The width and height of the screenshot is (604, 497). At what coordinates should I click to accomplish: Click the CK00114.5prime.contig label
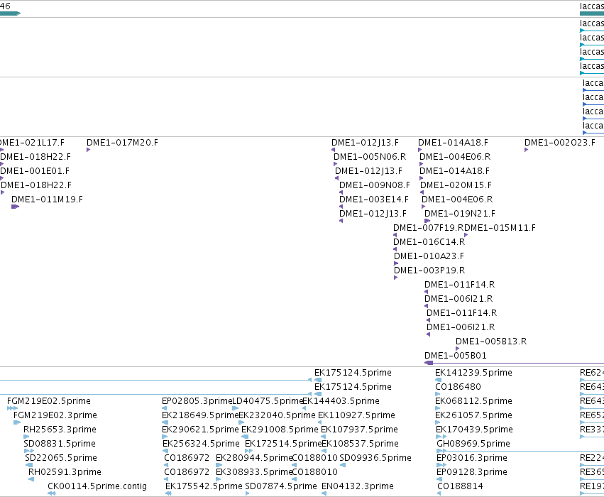(97, 486)
